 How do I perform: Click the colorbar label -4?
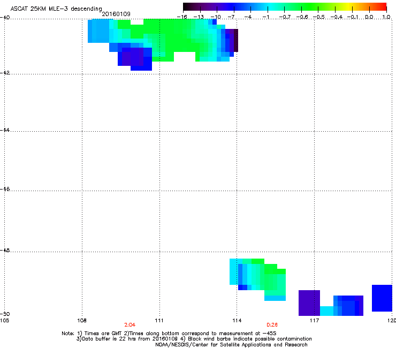click(248, 17)
